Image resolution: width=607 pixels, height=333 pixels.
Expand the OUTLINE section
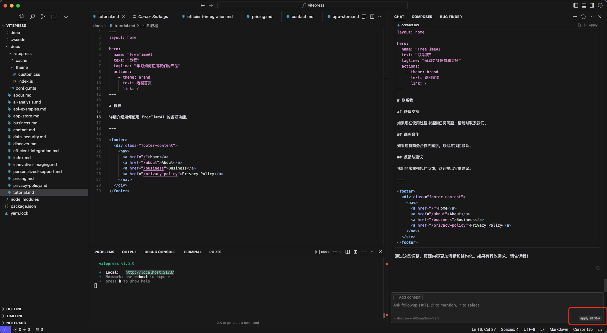[x=14, y=309]
